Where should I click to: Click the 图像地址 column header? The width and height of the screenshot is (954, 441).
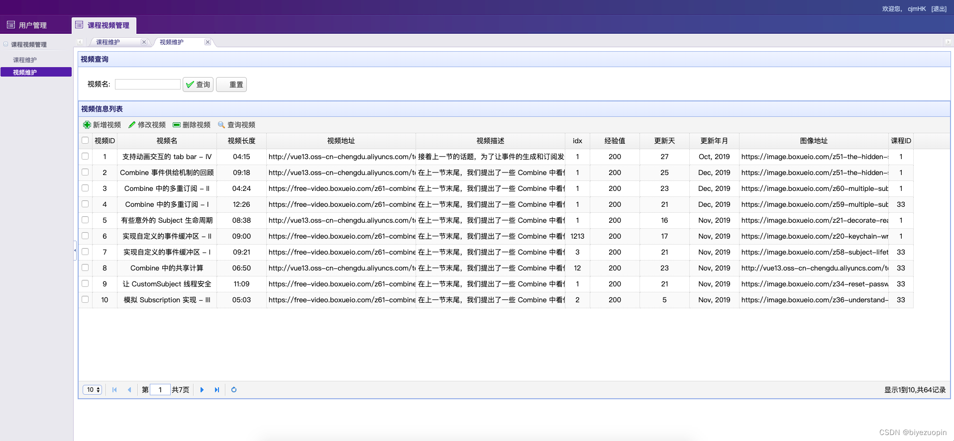tap(814, 141)
